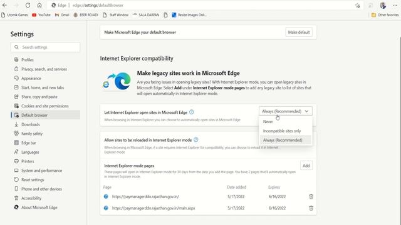Click help icon beside Allow sites to be reloaded
Viewport: 401px width, 225px height.
[195, 140]
